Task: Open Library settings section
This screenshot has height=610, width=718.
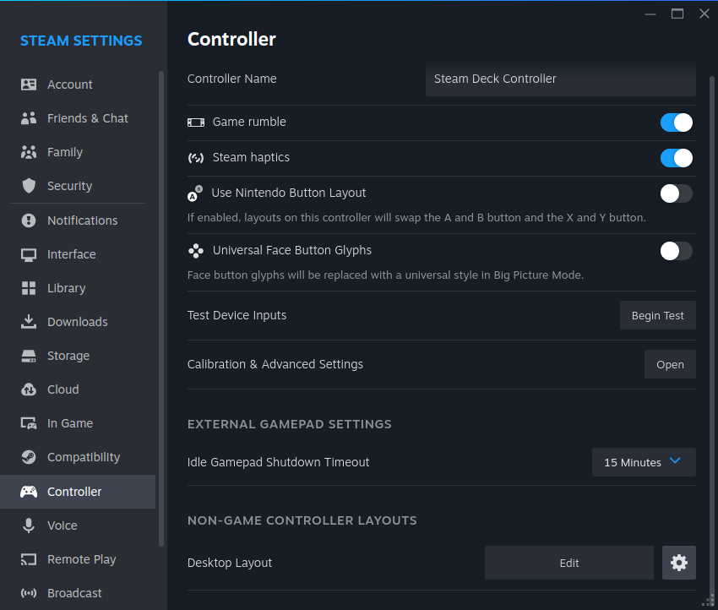Action: (78, 288)
